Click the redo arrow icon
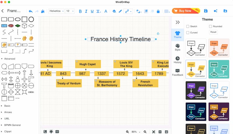 tap(37, 11)
